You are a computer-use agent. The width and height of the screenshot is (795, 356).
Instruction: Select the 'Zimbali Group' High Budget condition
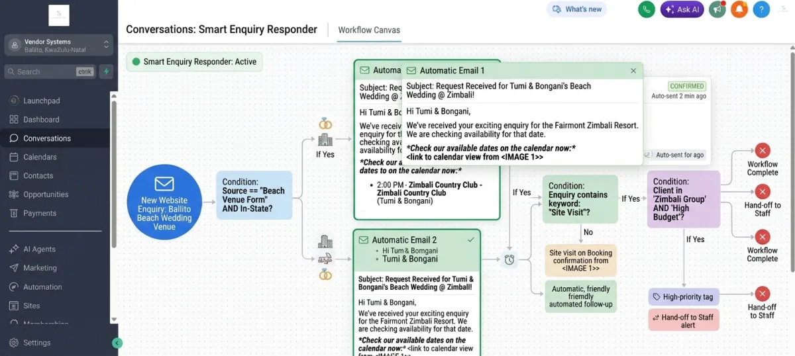coord(683,199)
